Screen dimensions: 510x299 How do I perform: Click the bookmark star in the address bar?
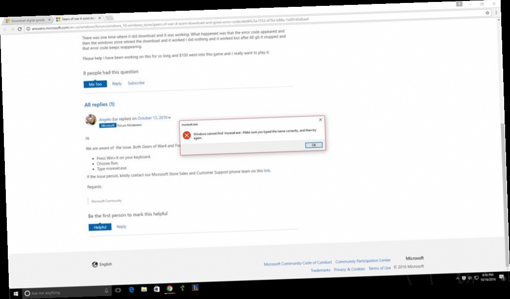click(x=488, y=13)
